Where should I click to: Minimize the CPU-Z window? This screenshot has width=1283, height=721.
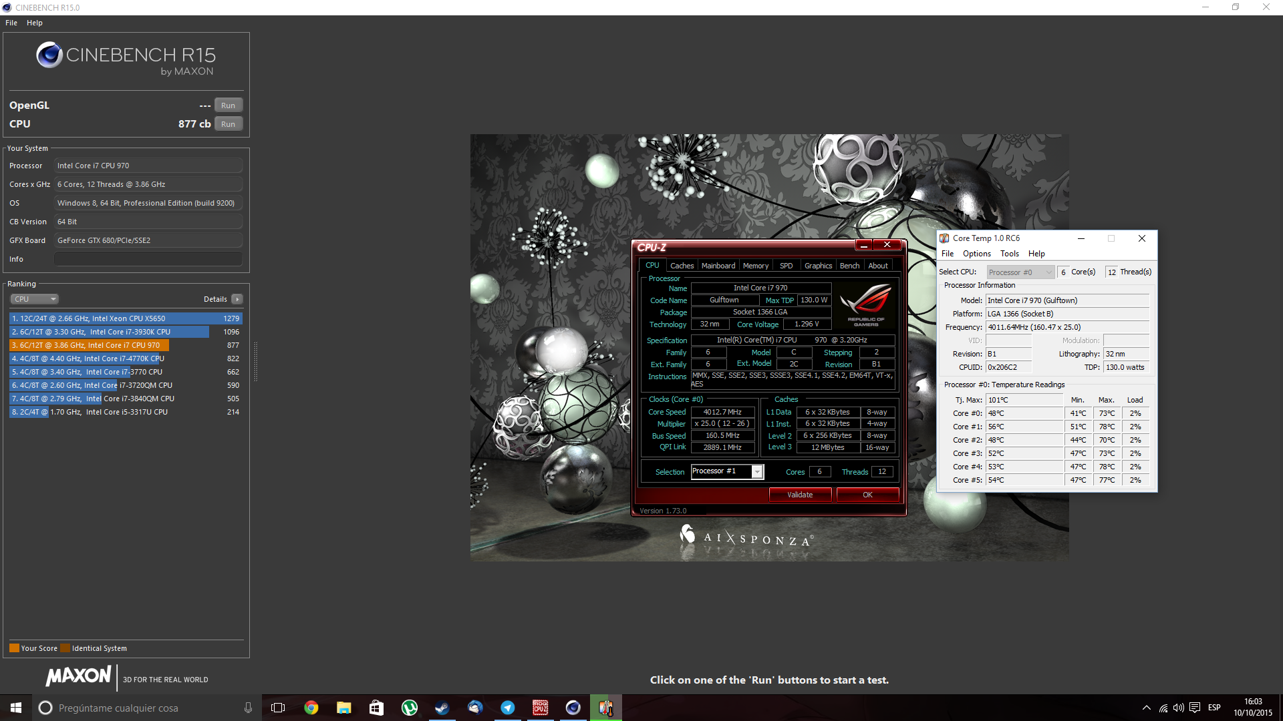(x=864, y=245)
